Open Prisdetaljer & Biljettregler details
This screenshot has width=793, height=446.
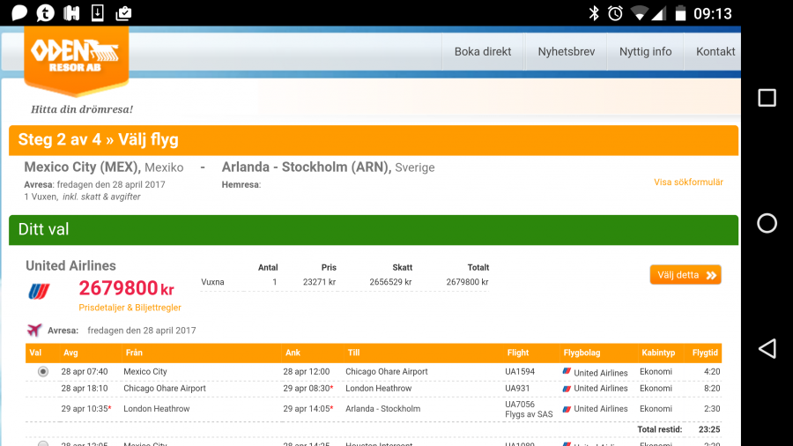point(130,308)
